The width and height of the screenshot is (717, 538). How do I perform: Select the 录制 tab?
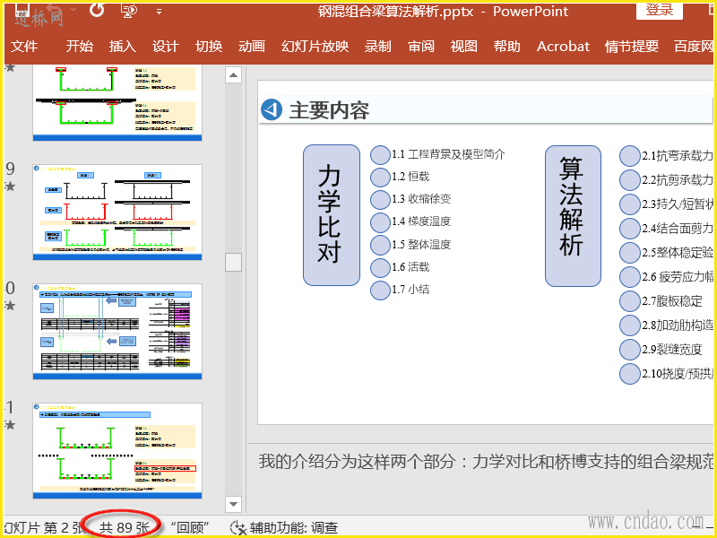377,47
